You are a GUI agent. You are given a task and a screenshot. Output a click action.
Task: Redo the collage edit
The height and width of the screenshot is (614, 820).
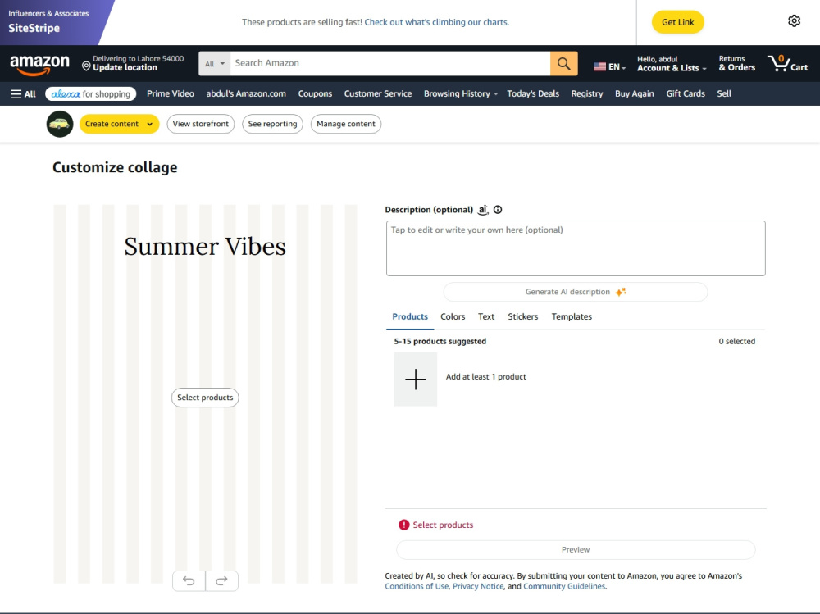tap(221, 580)
